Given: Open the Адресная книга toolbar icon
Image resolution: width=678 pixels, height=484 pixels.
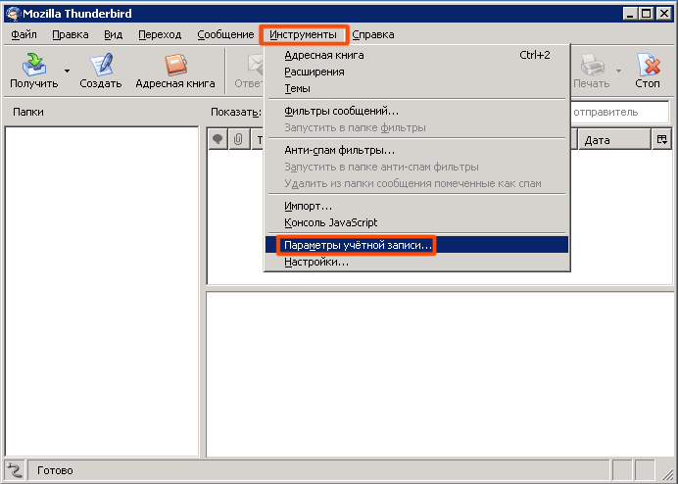Looking at the screenshot, I should 175,65.
